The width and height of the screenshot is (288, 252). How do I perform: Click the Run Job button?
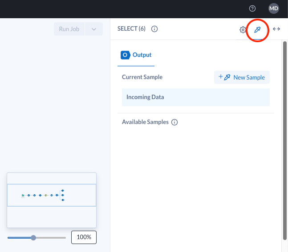point(69,29)
